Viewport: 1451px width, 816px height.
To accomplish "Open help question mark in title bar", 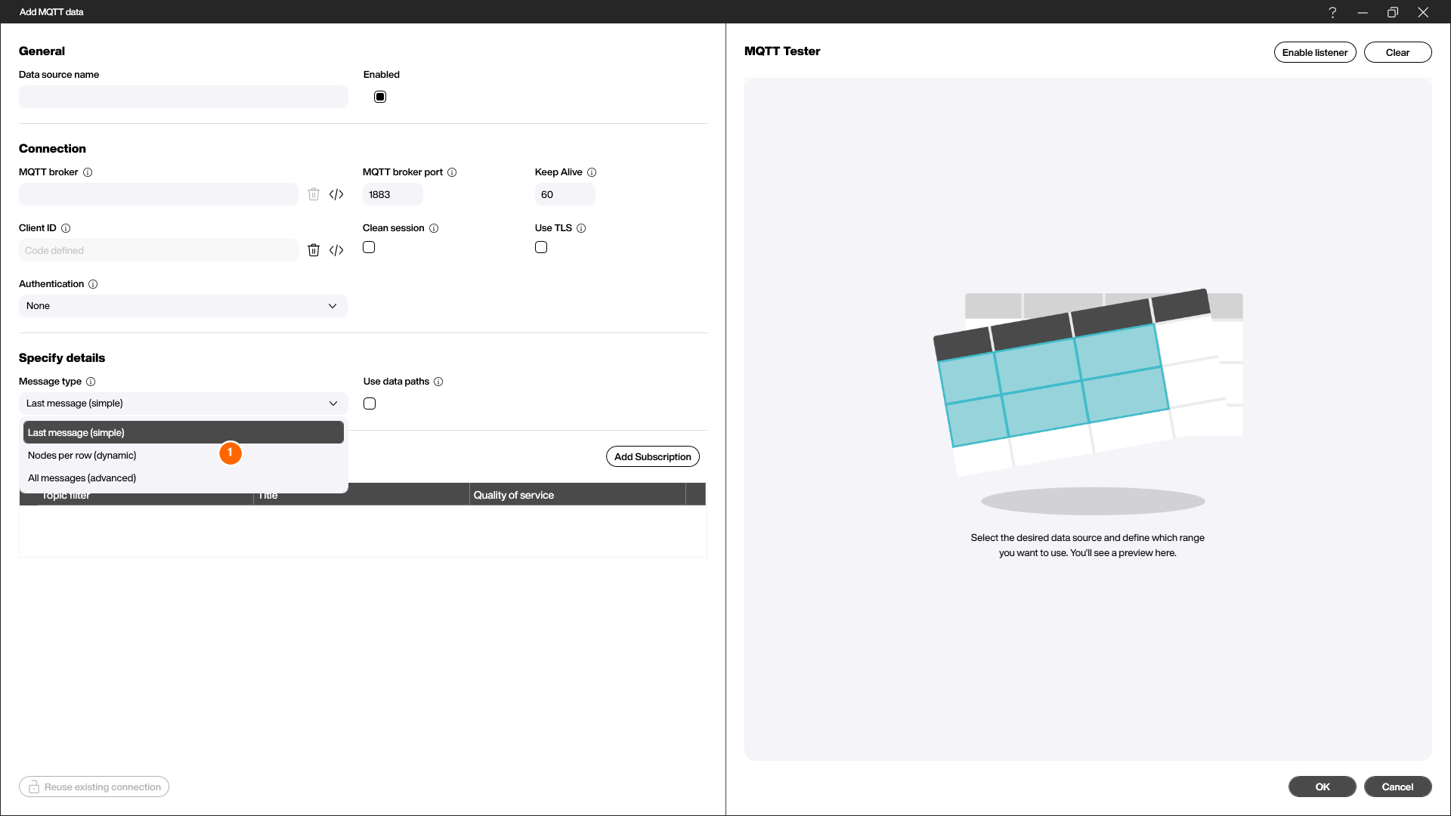I will pos(1332,12).
